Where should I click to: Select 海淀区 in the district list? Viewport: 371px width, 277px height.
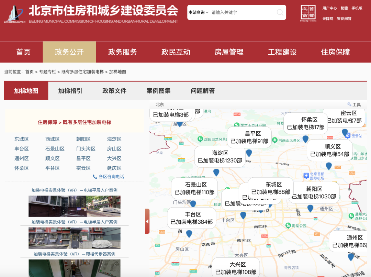tap(114, 139)
